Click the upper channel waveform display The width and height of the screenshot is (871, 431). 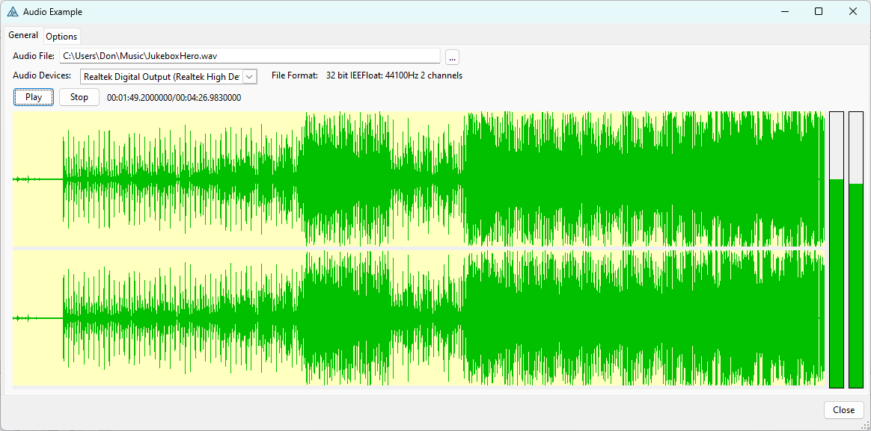tap(419, 179)
